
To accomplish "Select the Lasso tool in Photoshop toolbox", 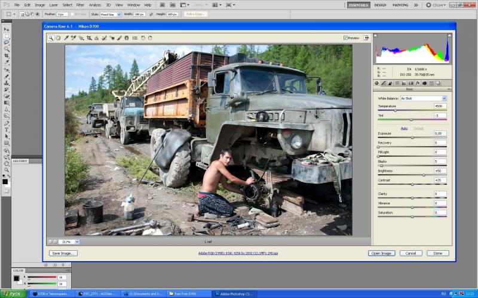I will pyautogui.click(x=7, y=43).
